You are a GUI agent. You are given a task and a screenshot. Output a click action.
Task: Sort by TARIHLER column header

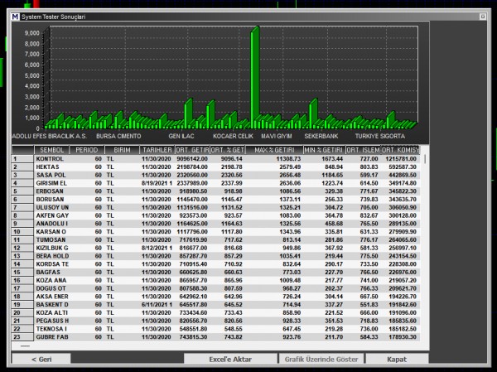coord(157,150)
